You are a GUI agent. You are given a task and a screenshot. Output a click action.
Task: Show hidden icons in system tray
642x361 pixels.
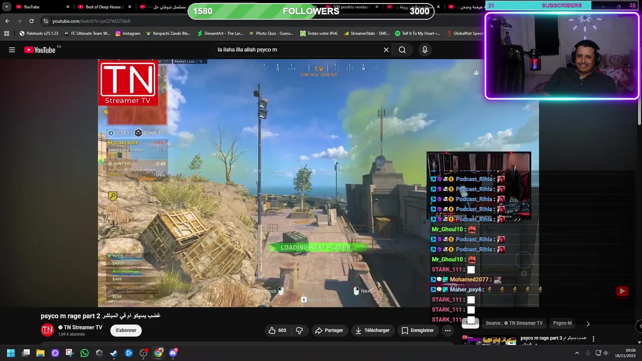pos(577,353)
